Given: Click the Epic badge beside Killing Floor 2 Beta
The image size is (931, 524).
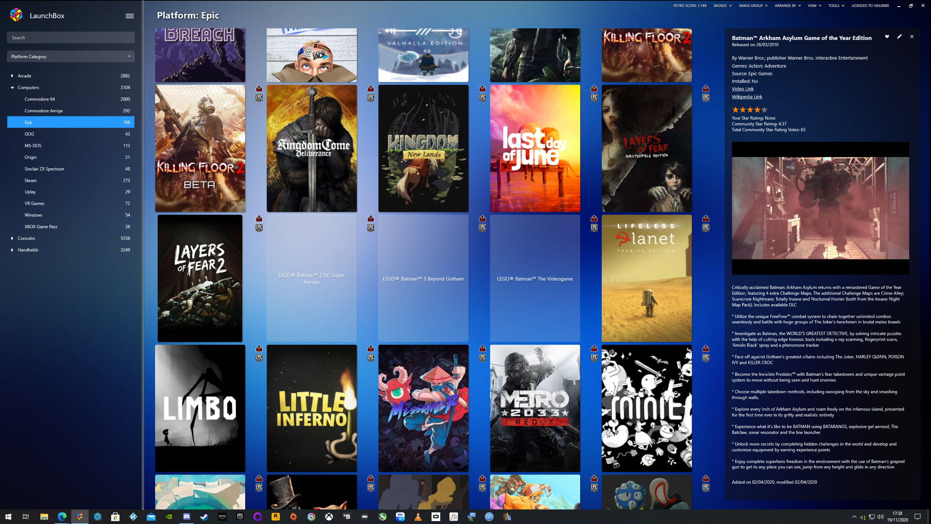Looking at the screenshot, I should tap(259, 98).
